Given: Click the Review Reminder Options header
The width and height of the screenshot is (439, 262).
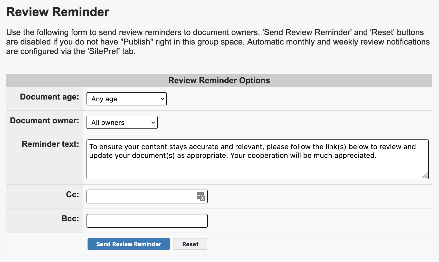Looking at the screenshot, I should click(x=219, y=80).
